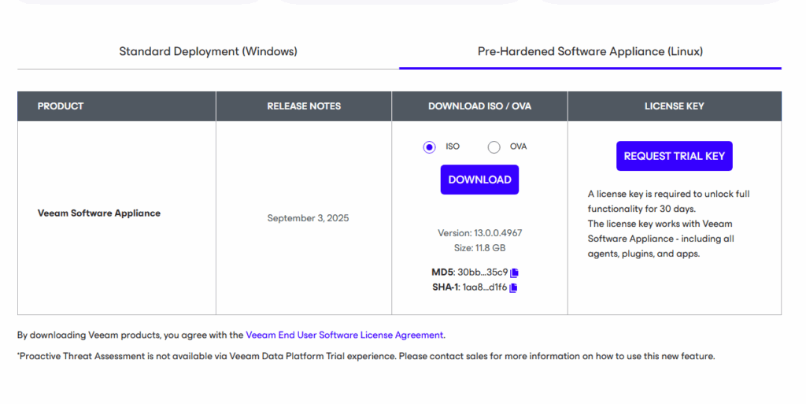Copy the MD5 checksum via its copy icon
This screenshot has width=806, height=404.
(x=515, y=272)
